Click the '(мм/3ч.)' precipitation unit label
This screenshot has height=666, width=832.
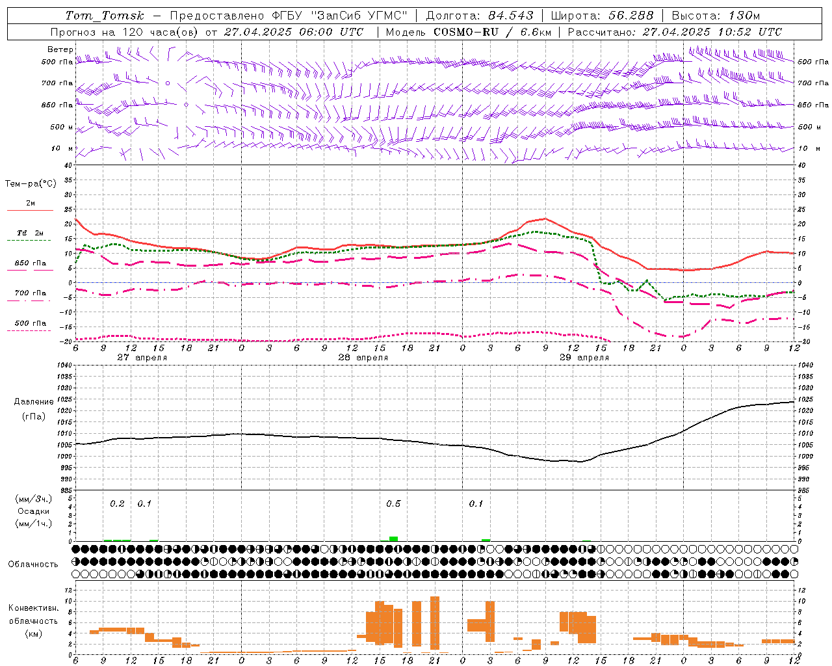(34, 499)
